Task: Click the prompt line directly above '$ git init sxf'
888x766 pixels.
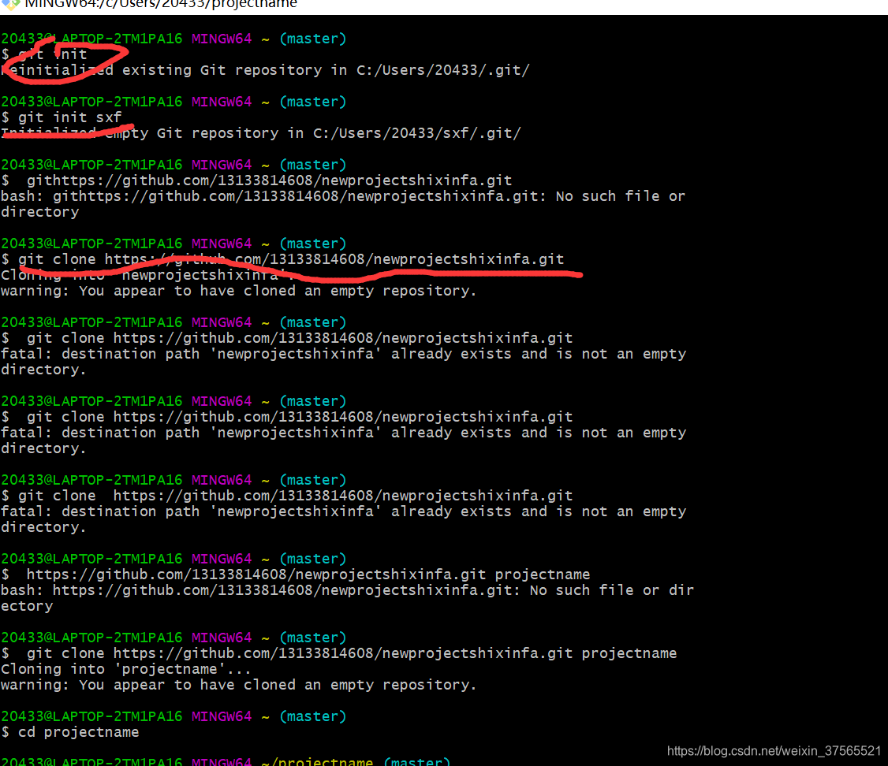Action: click(x=173, y=102)
